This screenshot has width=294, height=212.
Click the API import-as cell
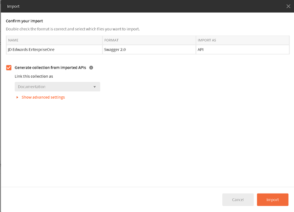[x=243, y=50]
